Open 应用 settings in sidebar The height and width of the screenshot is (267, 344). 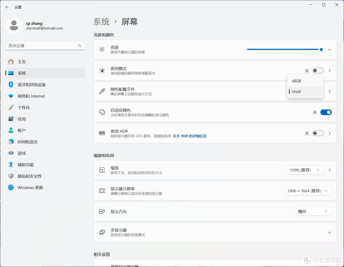click(x=45, y=119)
